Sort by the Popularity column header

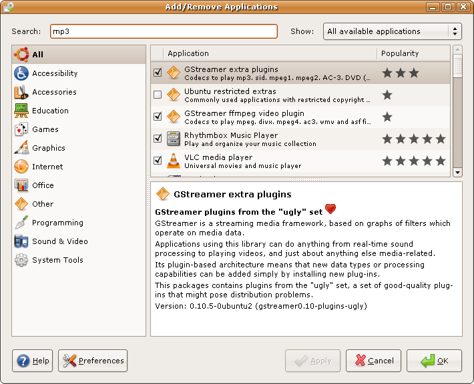coord(413,53)
